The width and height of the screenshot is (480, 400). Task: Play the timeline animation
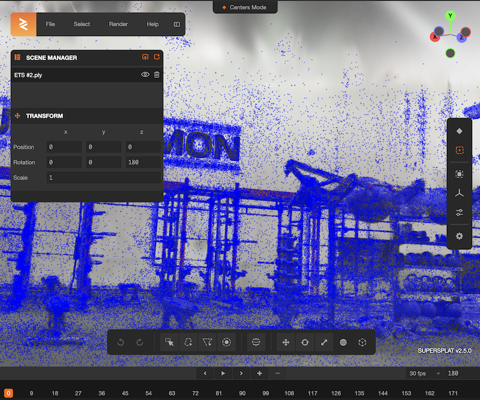coord(223,374)
